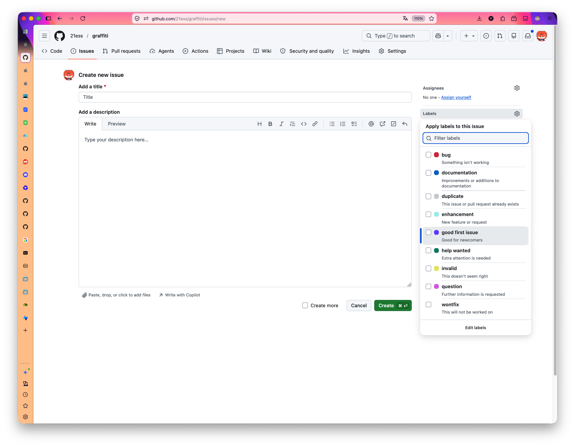Check the duplicate label
The height and width of the screenshot is (447, 575).
(429, 196)
